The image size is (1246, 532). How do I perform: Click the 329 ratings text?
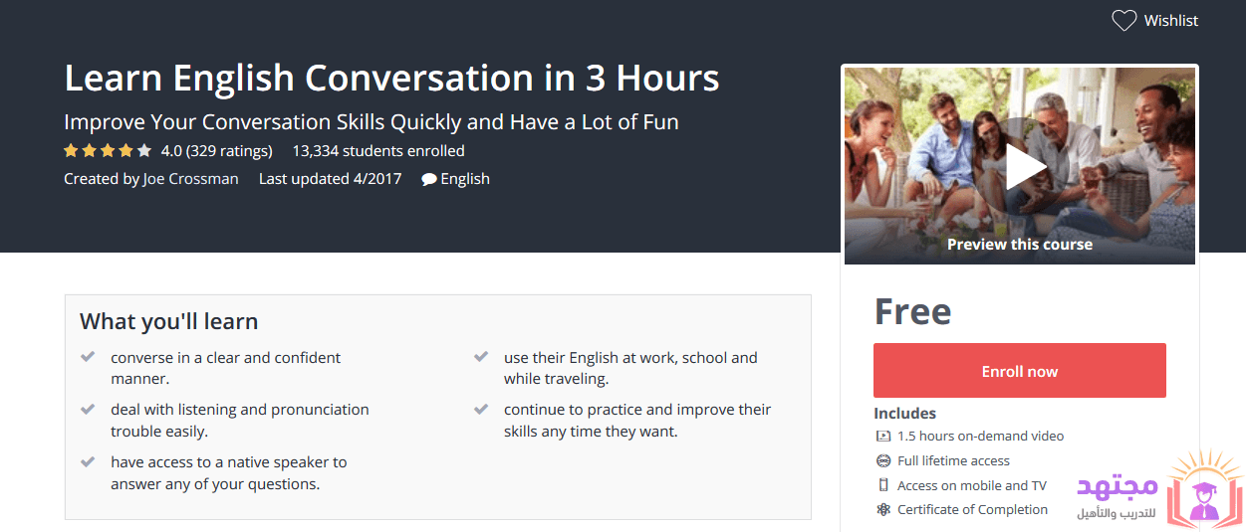pos(229,151)
